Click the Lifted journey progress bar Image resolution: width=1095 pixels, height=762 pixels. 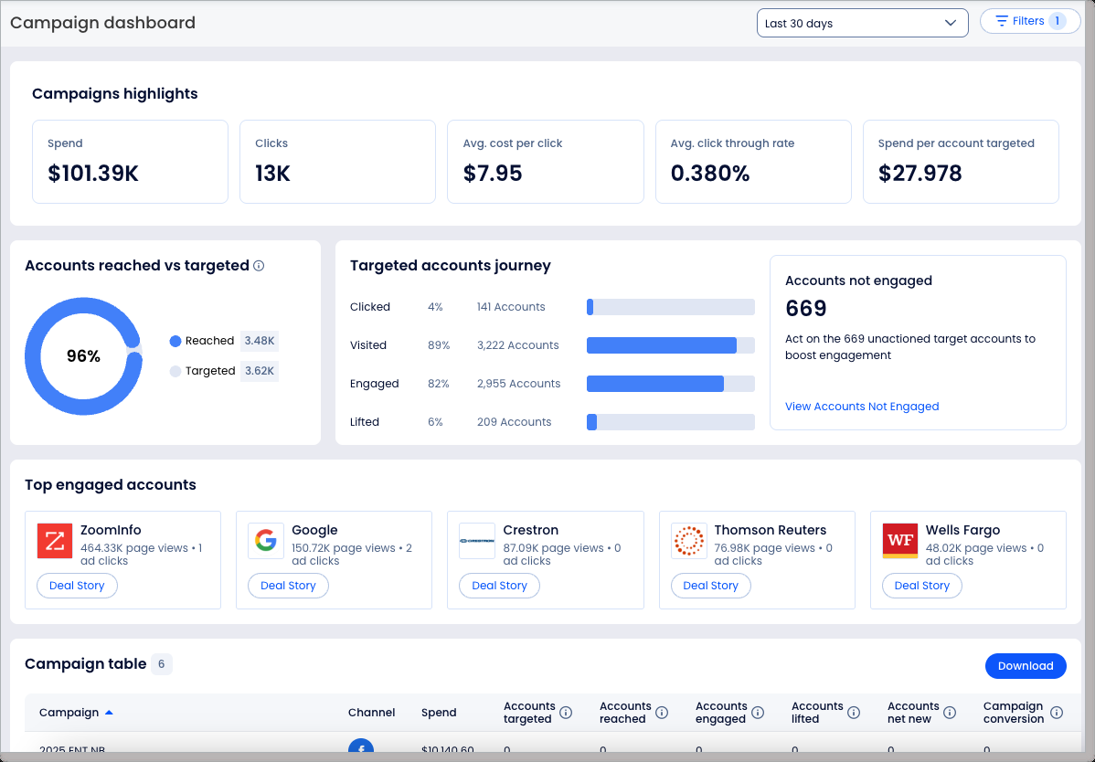coord(670,422)
